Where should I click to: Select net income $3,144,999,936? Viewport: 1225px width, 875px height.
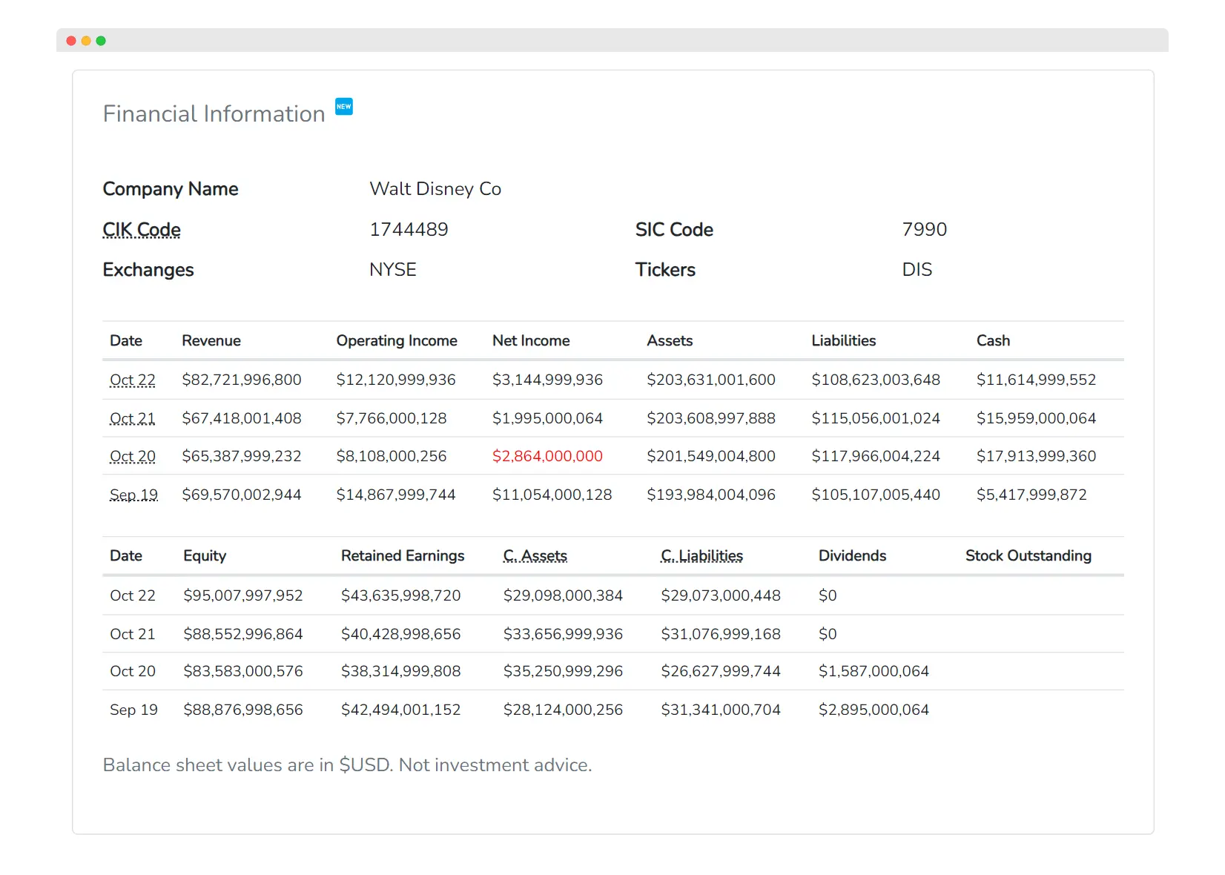click(x=547, y=380)
